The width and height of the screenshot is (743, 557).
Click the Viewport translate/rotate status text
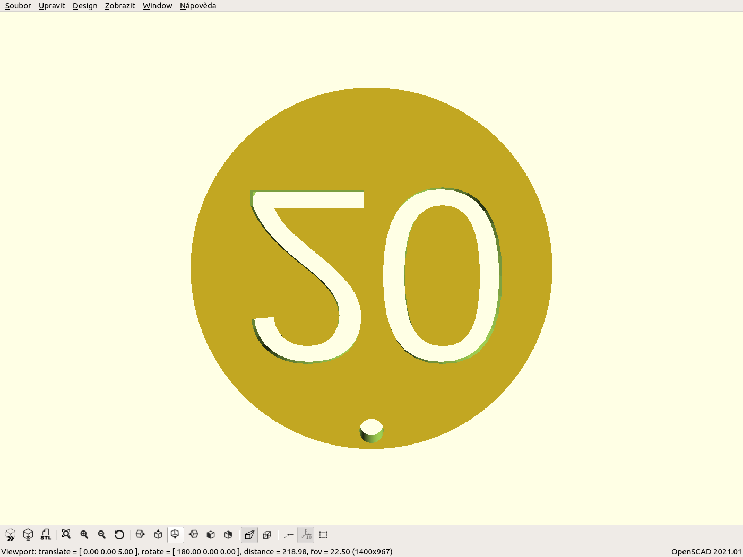click(x=197, y=552)
